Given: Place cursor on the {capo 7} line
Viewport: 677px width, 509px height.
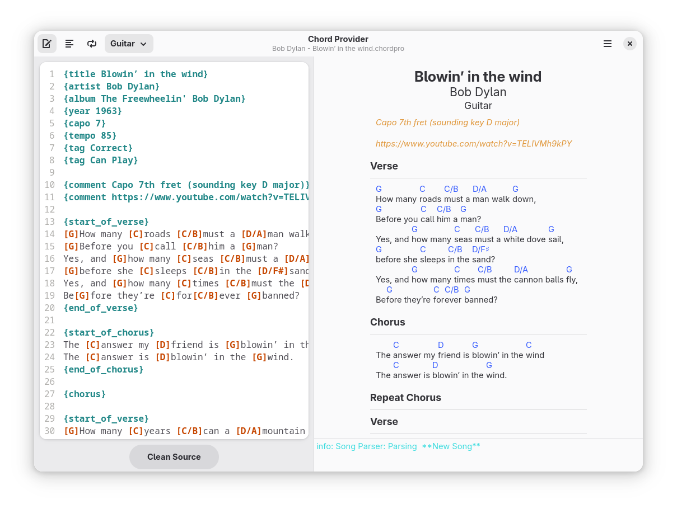Looking at the screenshot, I should point(85,123).
